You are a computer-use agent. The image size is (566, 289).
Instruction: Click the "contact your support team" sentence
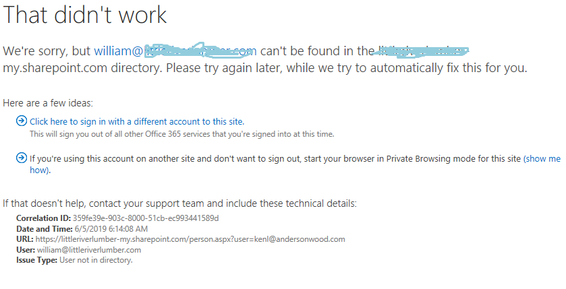tap(179, 203)
